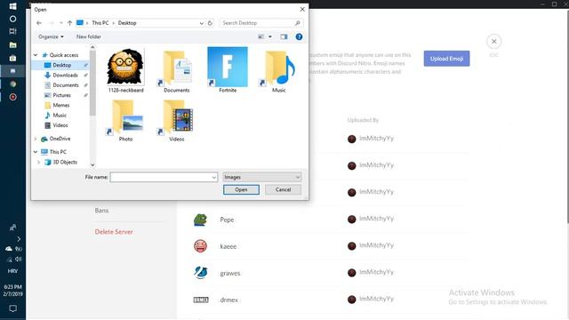Click the grawes emoji icon
The image size is (569, 320).
pos(200,273)
